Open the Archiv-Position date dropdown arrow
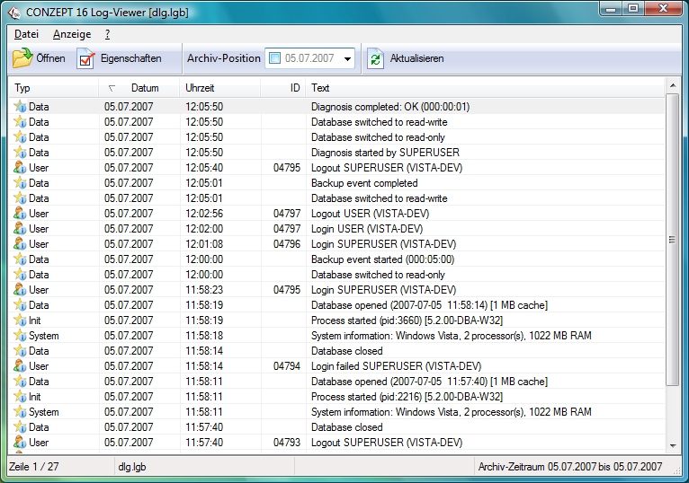 (x=347, y=58)
